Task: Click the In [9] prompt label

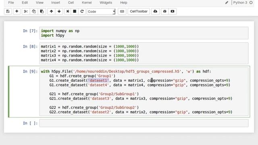Action: coord(30,71)
